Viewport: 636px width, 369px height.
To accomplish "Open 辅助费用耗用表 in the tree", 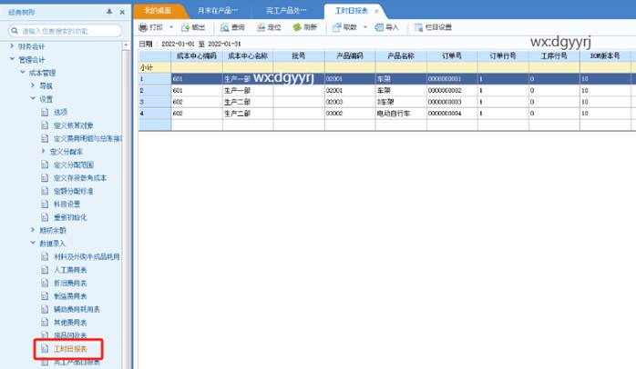I will tap(77, 309).
